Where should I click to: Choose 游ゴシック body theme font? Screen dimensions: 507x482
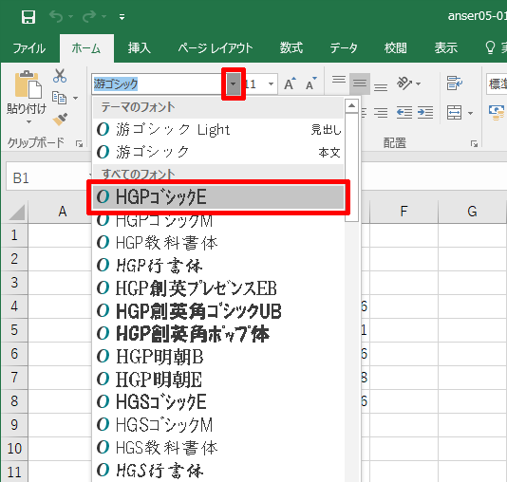pos(218,152)
